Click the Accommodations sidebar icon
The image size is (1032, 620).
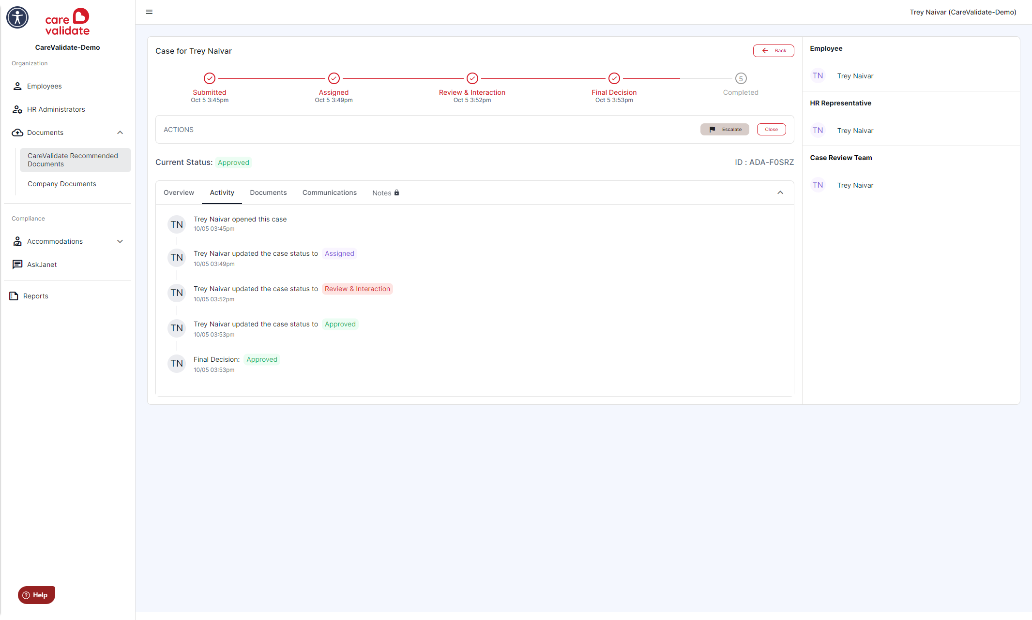[x=17, y=241]
